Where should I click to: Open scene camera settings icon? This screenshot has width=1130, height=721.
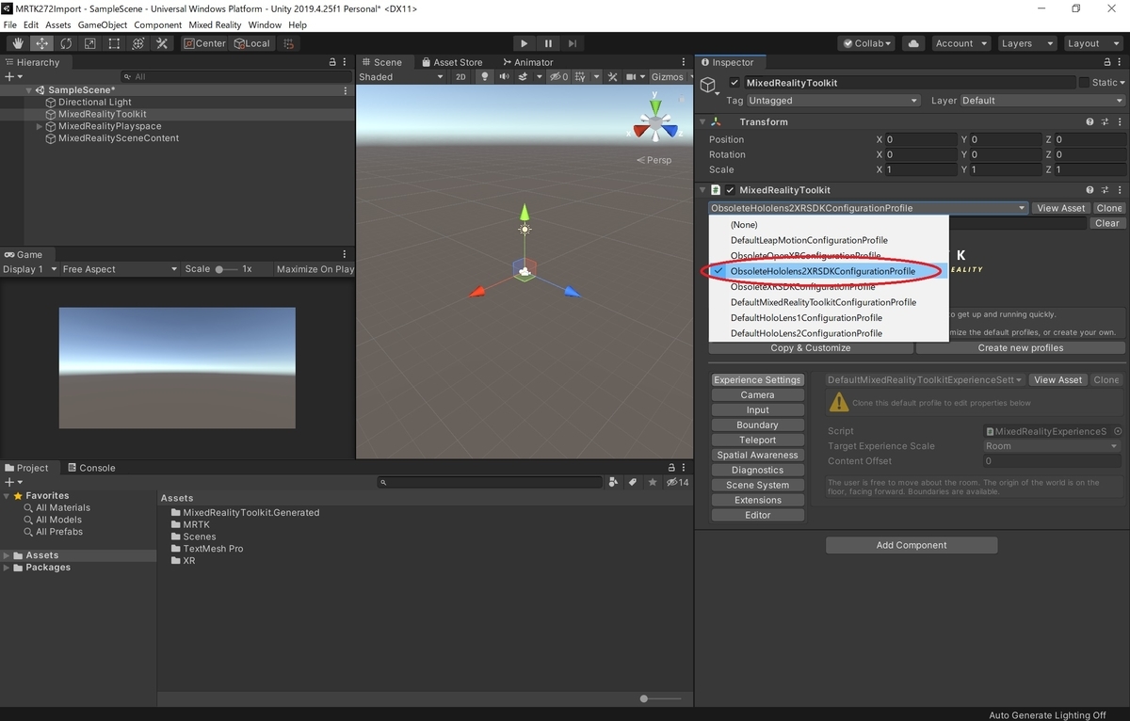[x=631, y=77]
